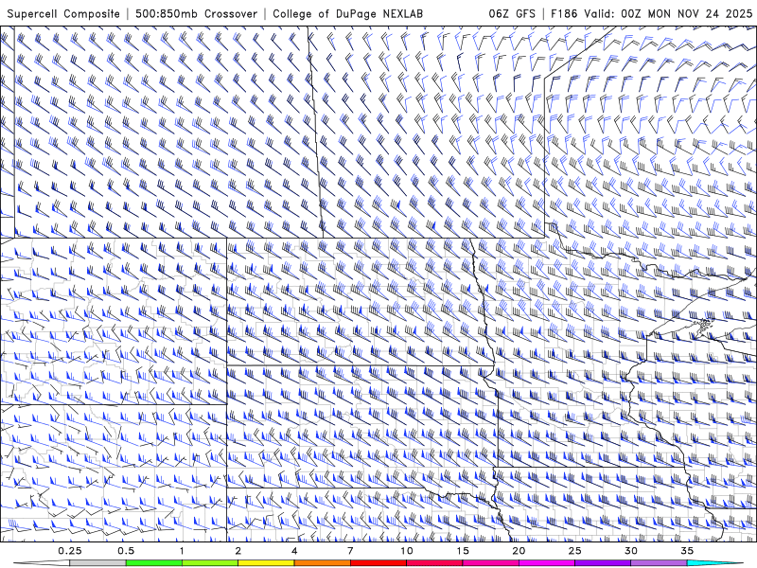Pick the red legend swatch between 7 and 10
The image size is (757, 568).
(x=378, y=563)
